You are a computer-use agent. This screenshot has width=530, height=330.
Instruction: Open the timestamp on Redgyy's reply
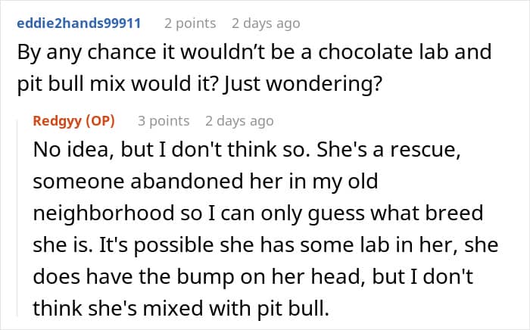pos(239,121)
